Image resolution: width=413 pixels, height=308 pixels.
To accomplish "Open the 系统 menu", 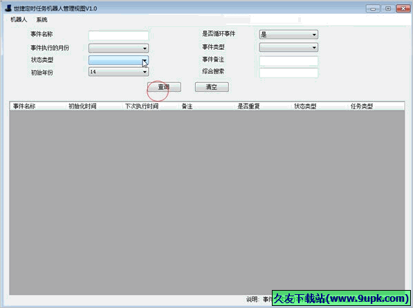I will pos(42,19).
